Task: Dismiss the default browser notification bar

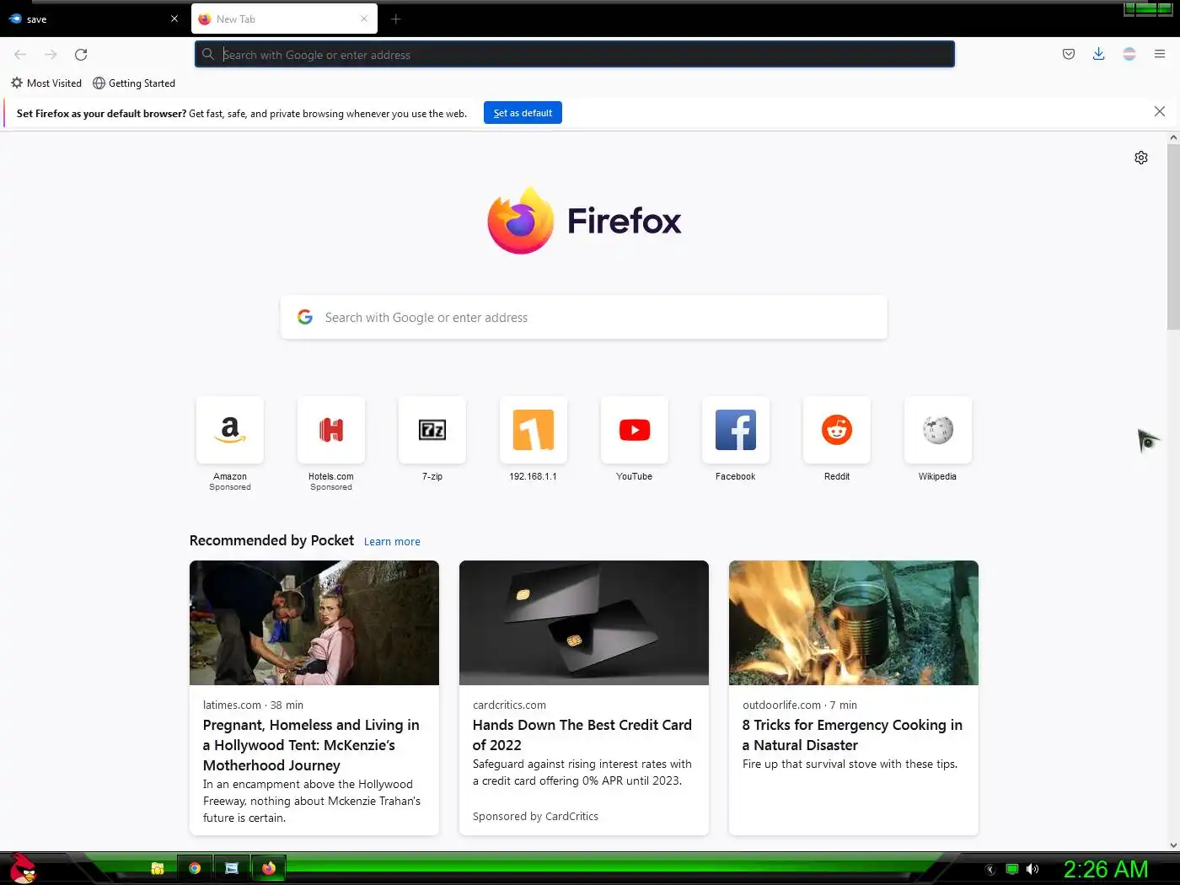Action: [x=1160, y=112]
